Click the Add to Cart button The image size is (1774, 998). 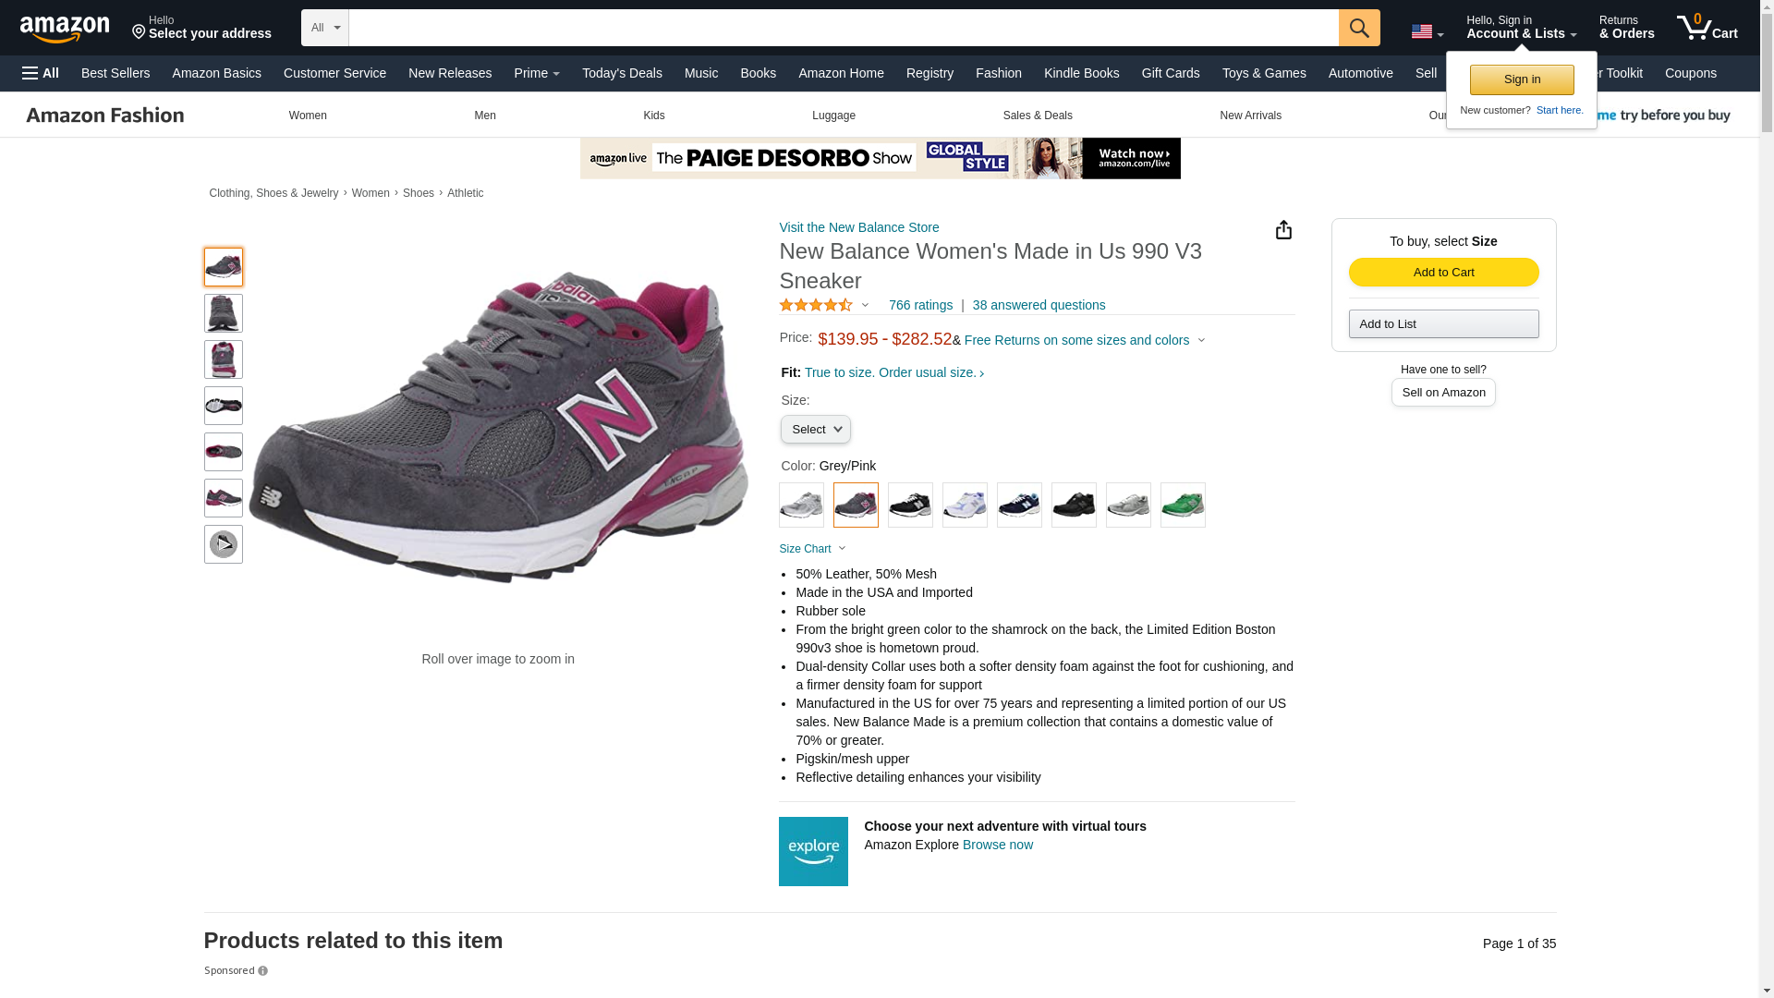pos(1443,272)
